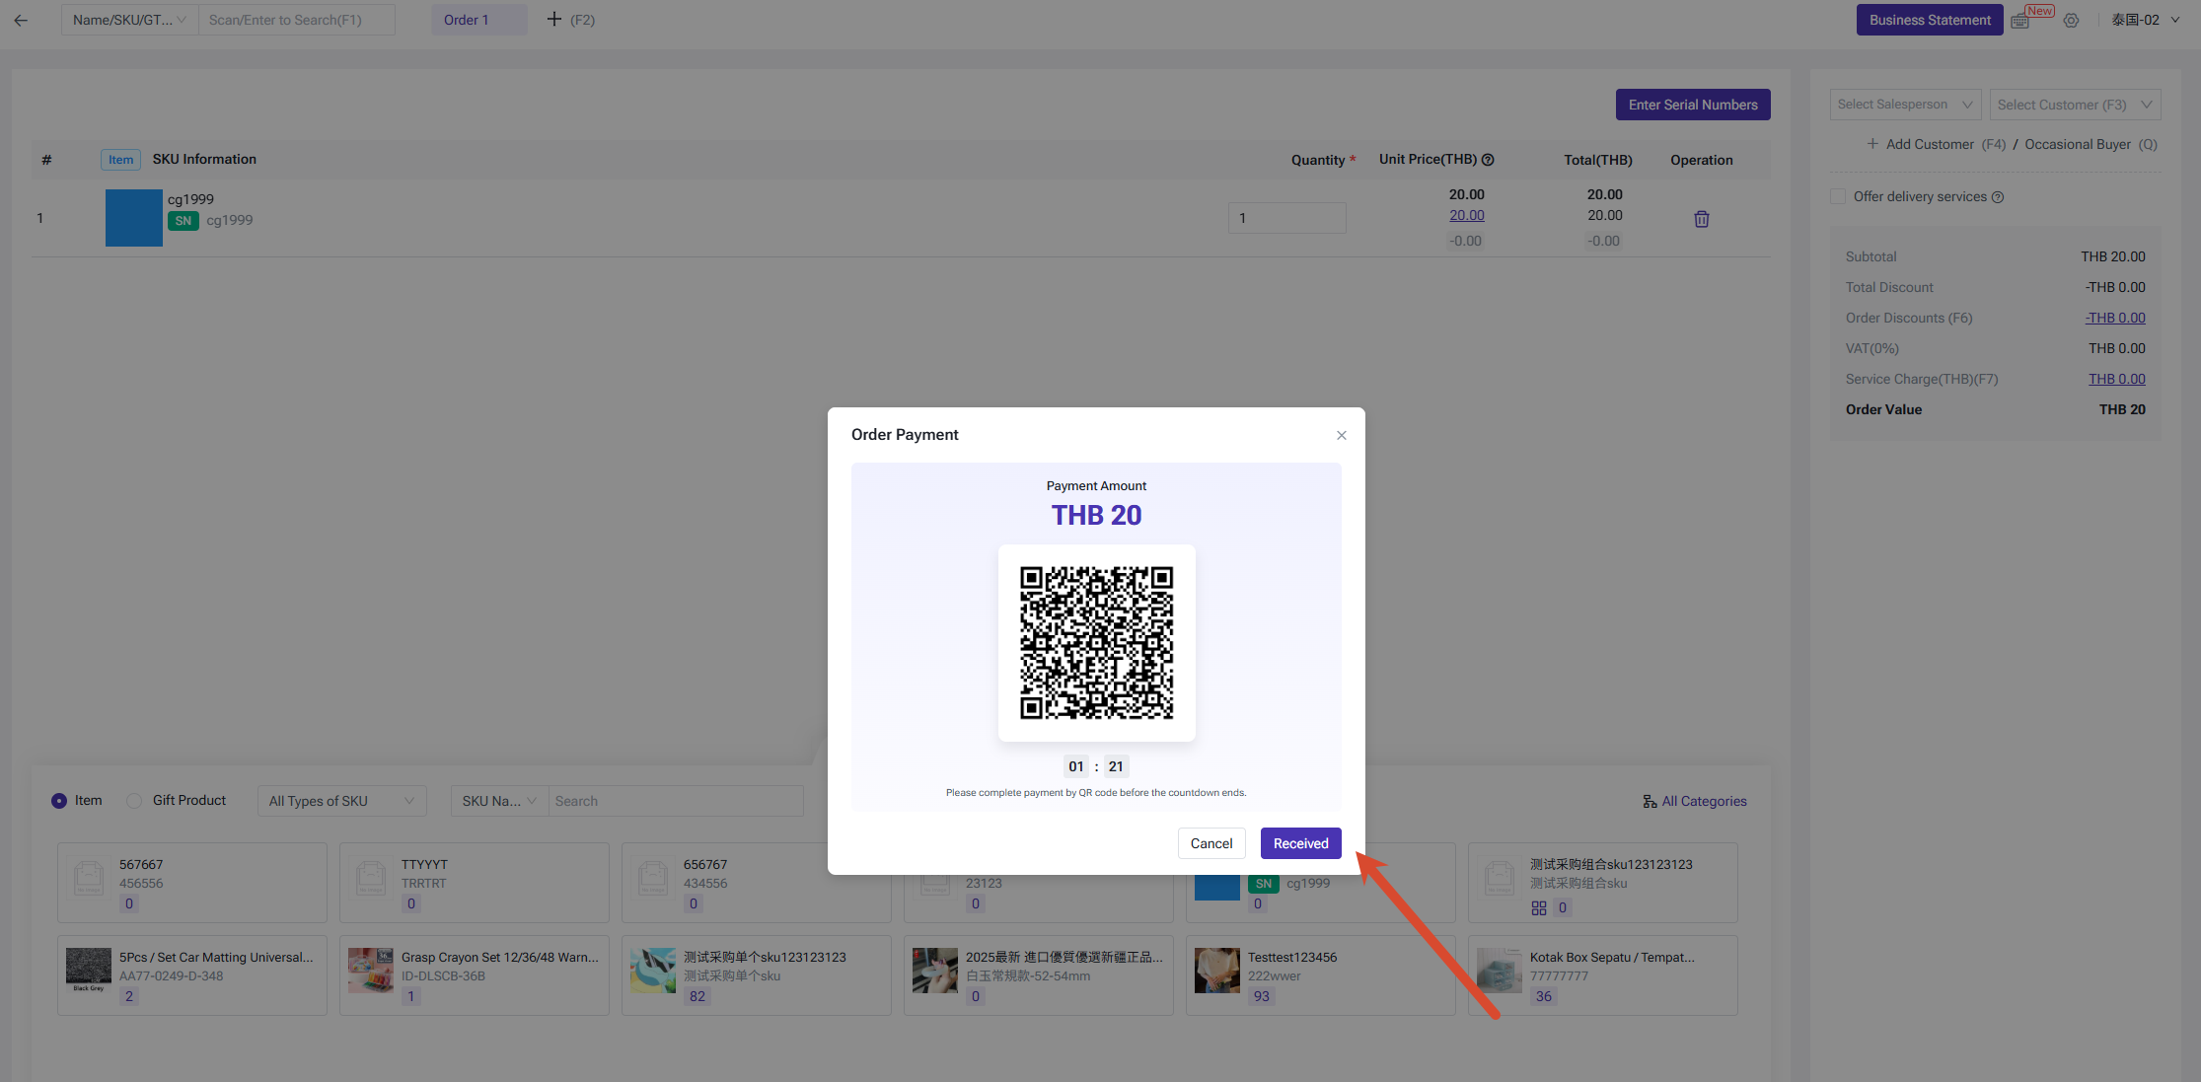Open the settings gear icon

point(2071,20)
